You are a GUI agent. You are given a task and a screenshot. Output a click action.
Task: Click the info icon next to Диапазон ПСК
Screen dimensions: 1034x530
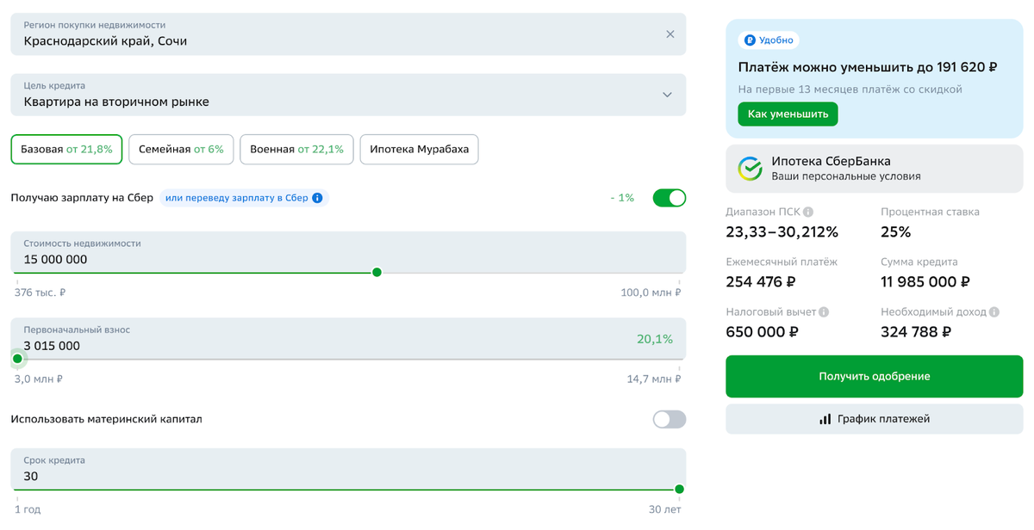point(808,212)
